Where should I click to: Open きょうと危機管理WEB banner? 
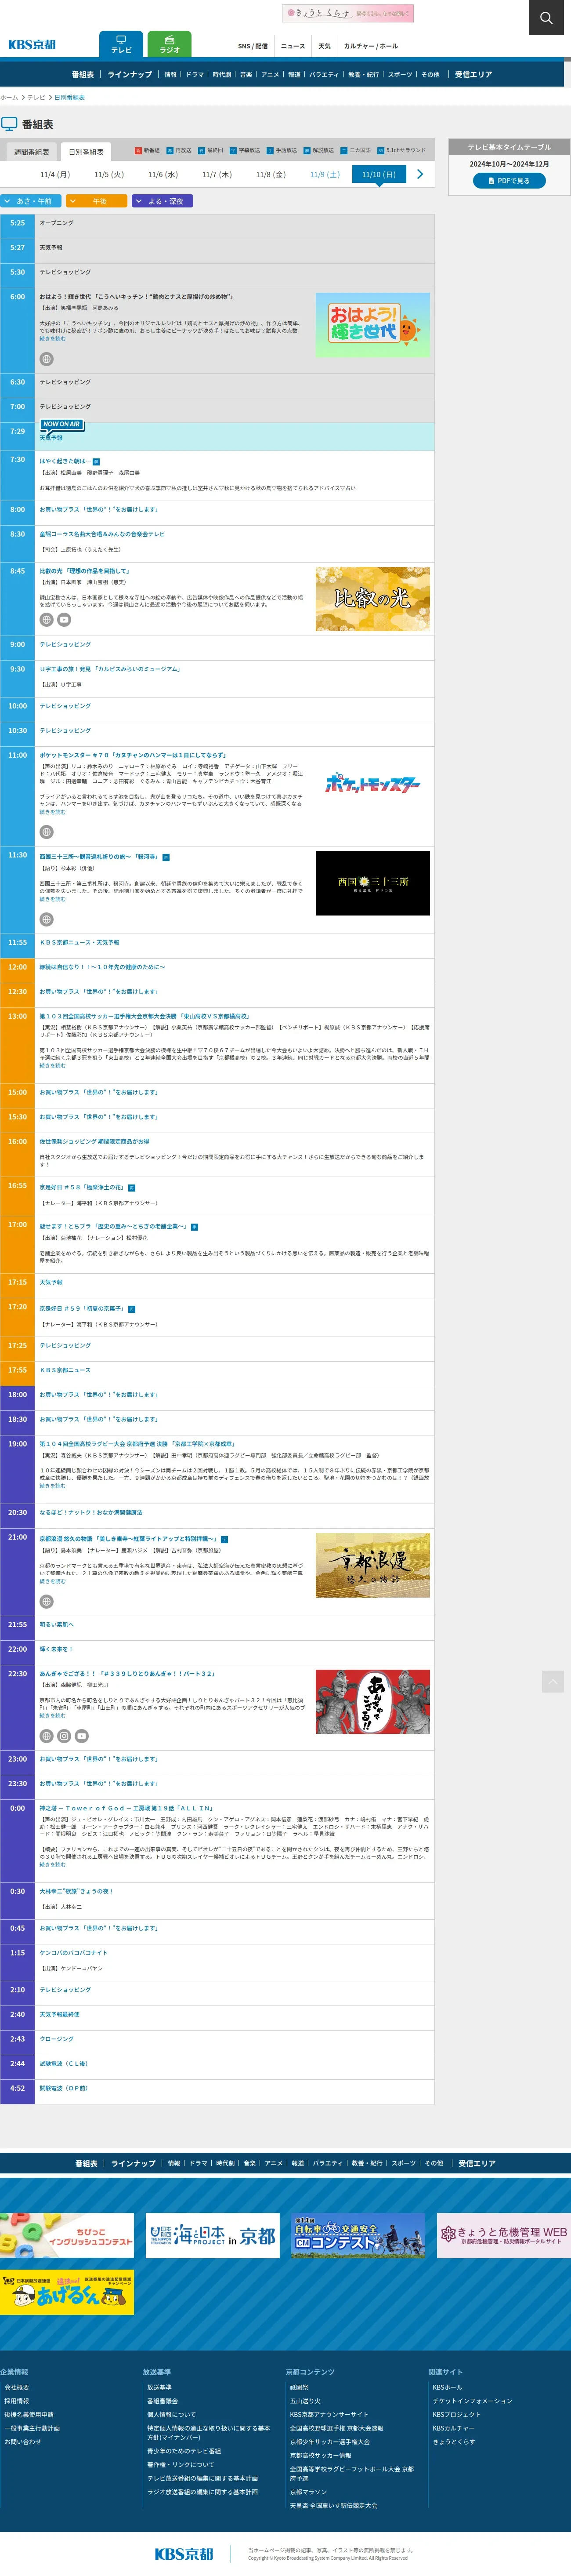504,2234
